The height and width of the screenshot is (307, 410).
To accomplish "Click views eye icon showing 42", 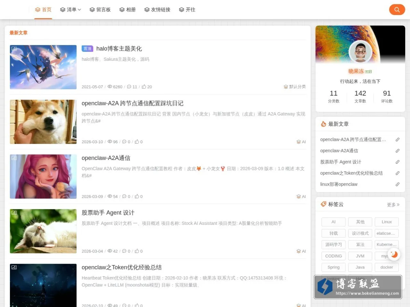I will 110,251.
